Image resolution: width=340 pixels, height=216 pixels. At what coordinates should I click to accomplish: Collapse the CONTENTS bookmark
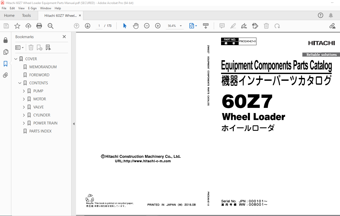(x=20, y=83)
